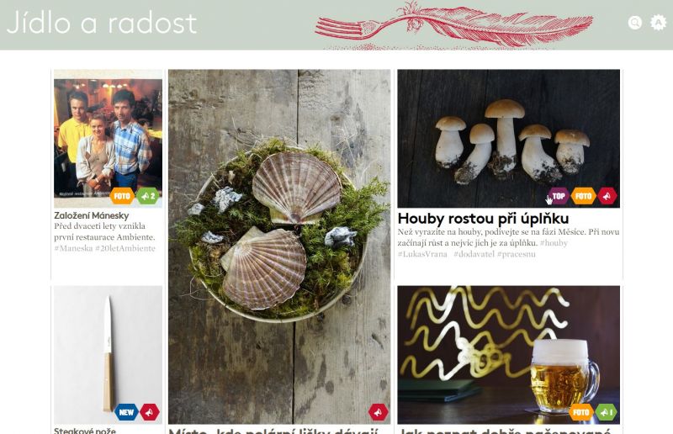Open article Houby rostou při úplňku

483,219
